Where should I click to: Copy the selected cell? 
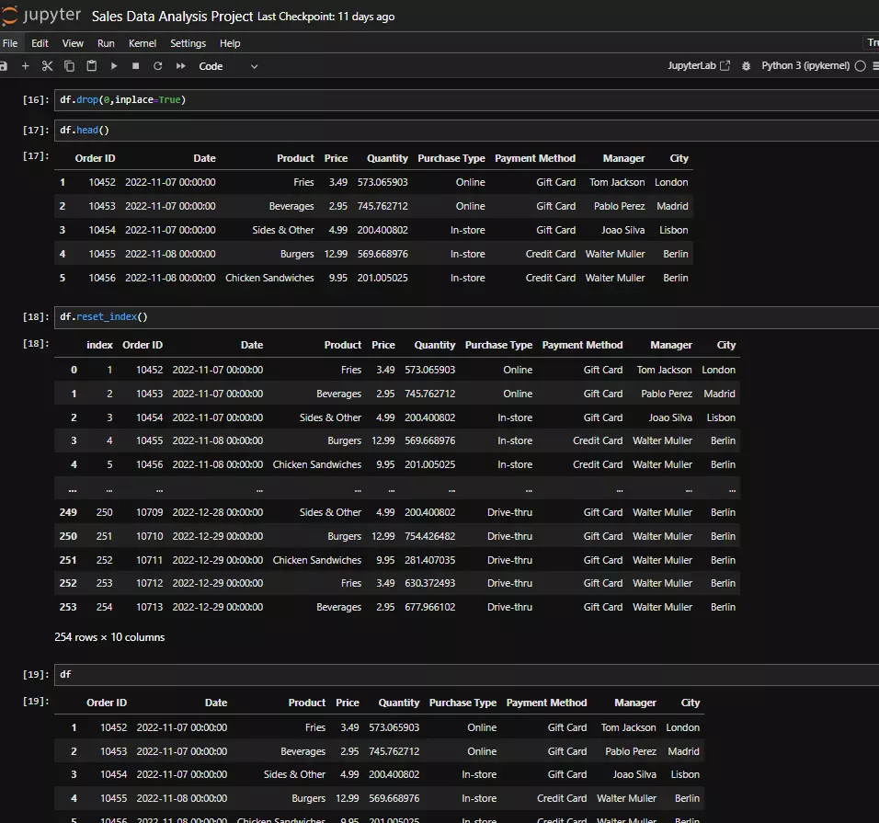coord(70,66)
